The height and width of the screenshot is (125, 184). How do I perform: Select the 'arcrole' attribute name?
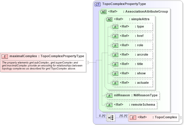pyautogui.click(x=143, y=54)
